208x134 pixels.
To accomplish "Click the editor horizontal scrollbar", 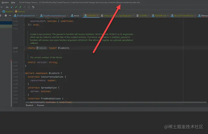I will pyautogui.click(x=116, y=102).
